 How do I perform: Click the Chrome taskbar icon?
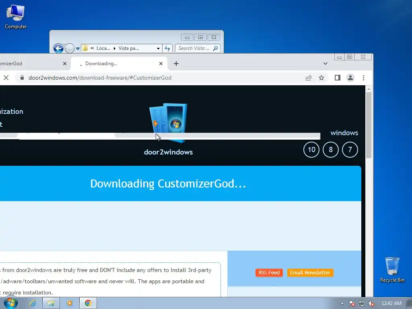88,303
